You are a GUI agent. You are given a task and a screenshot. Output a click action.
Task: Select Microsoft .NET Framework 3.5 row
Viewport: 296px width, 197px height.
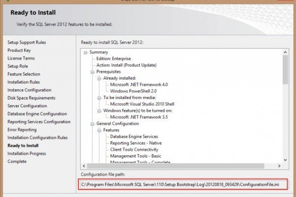tap(139, 117)
